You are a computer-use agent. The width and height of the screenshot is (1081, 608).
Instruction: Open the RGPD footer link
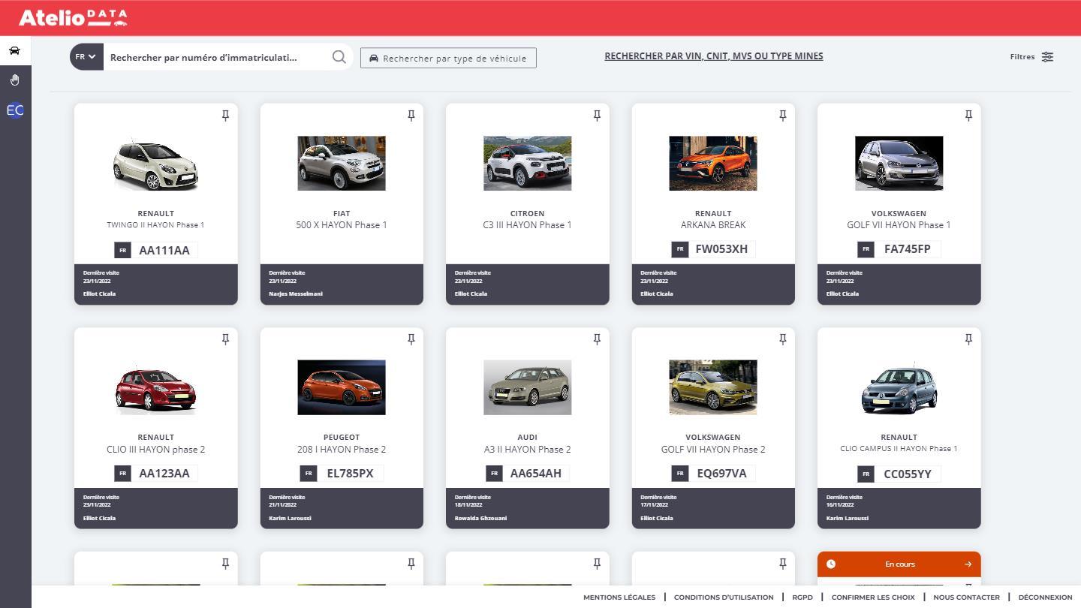tap(802, 597)
